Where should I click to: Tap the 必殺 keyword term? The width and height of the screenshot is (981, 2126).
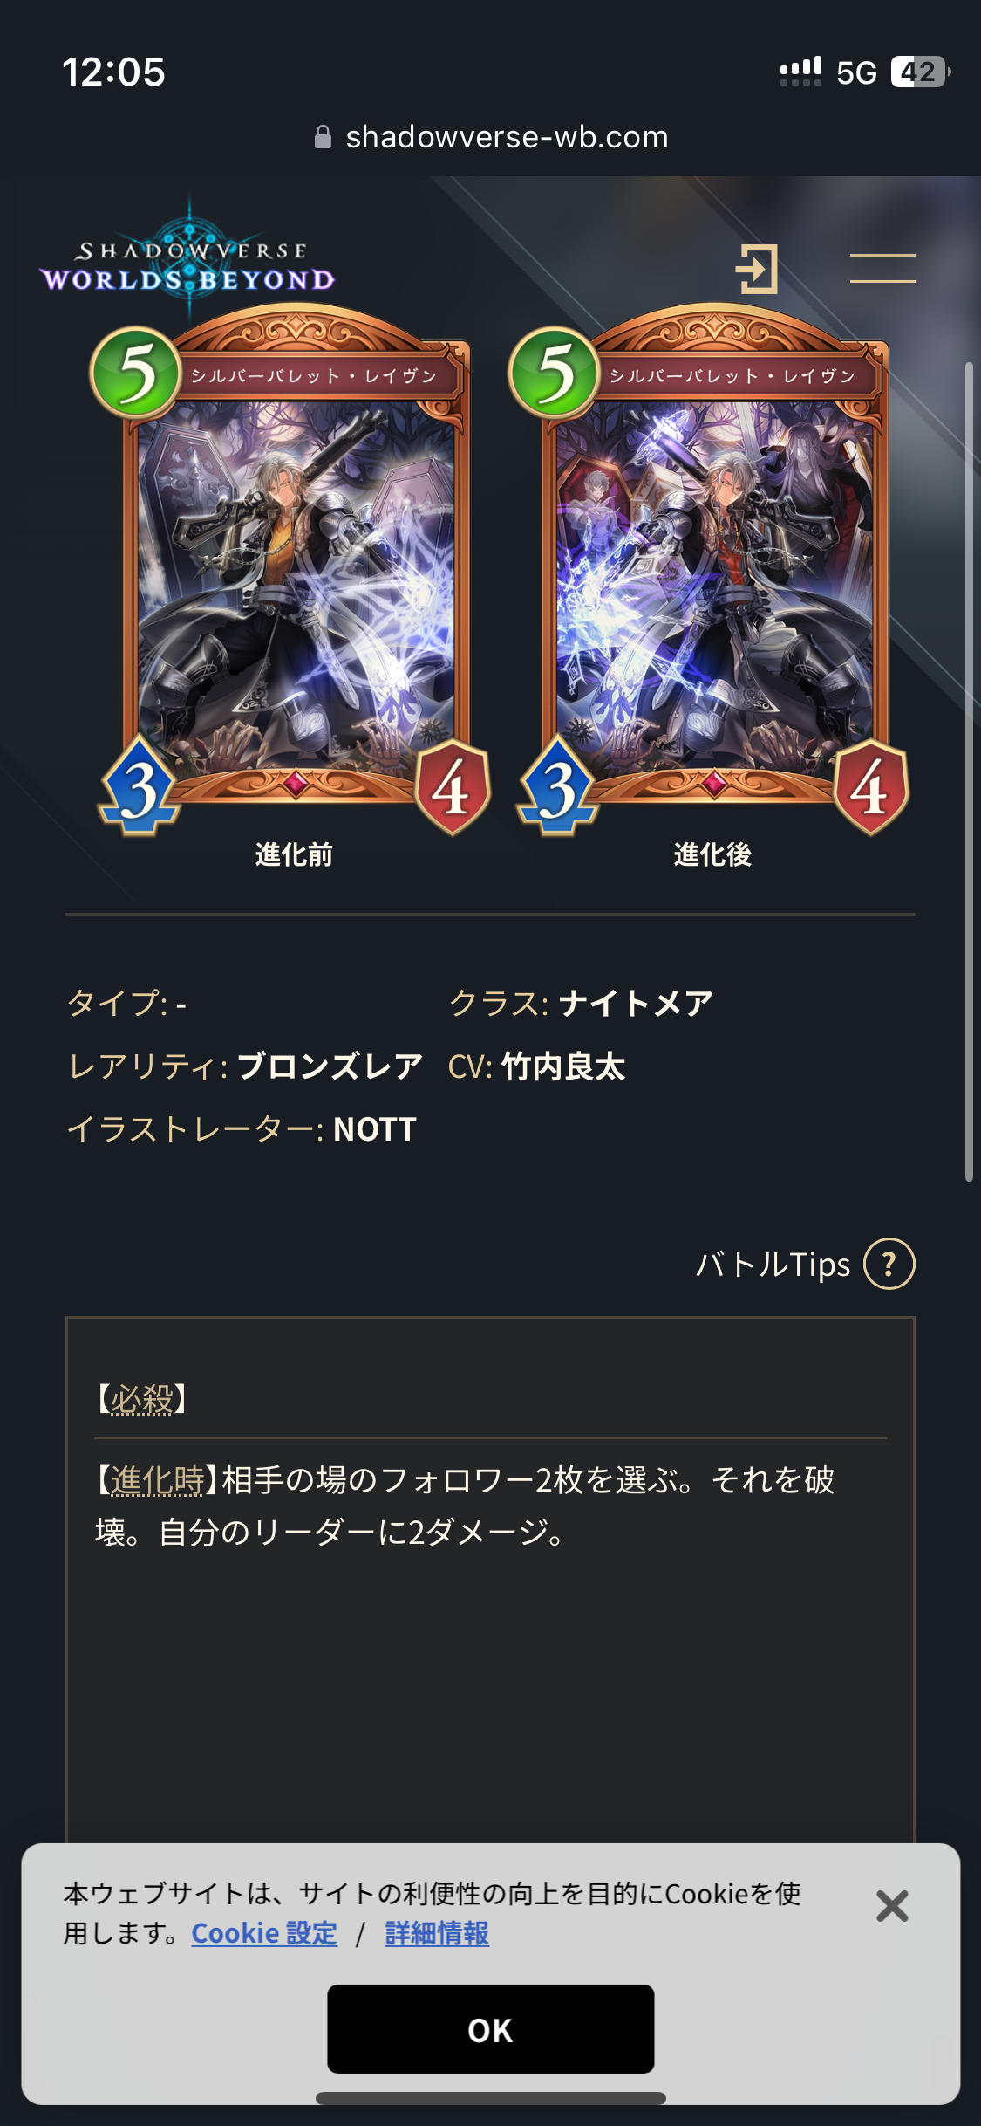coord(141,1398)
